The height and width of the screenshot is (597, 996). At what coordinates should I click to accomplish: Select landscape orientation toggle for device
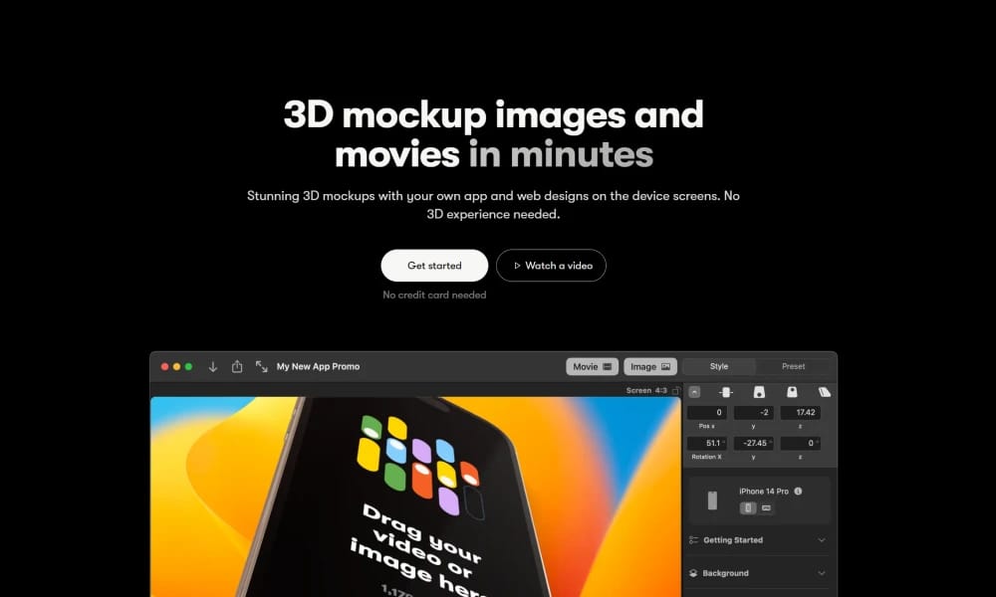click(766, 507)
